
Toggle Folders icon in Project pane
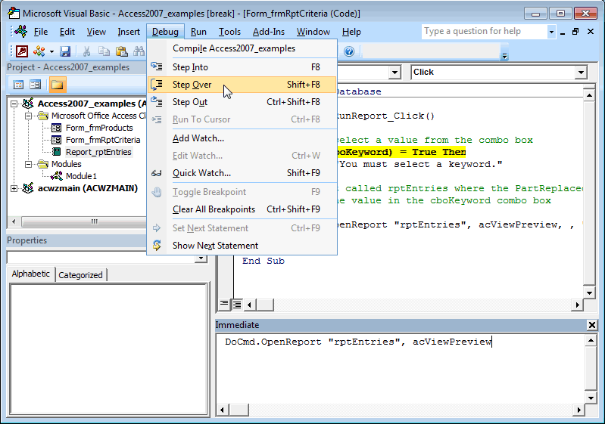pos(57,85)
